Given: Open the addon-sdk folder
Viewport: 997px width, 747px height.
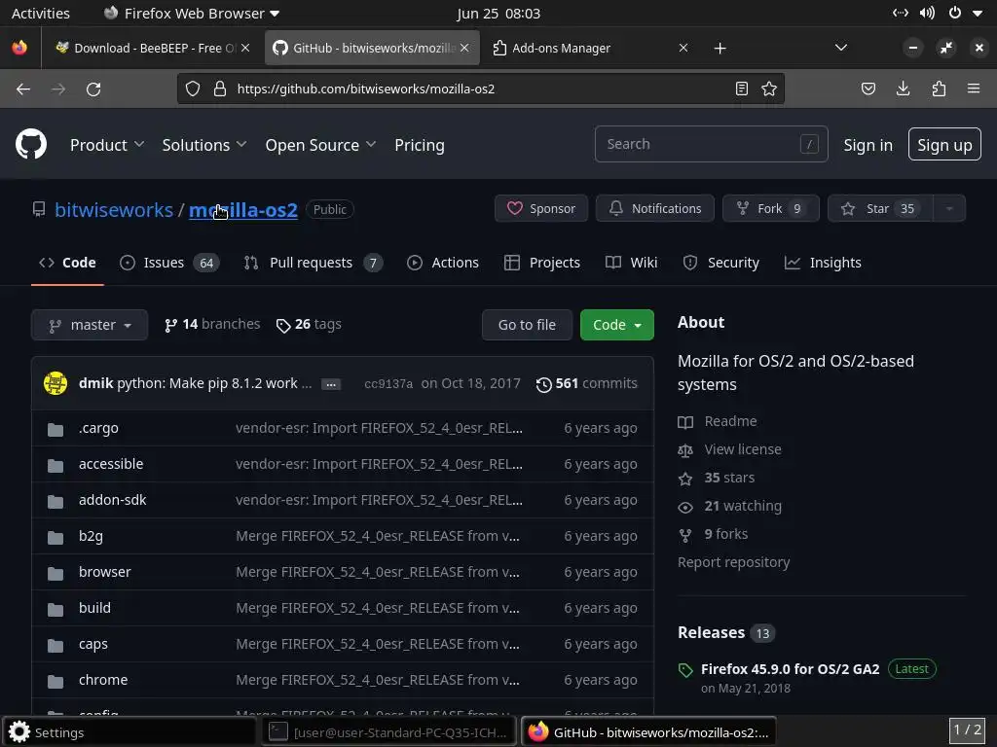Looking at the screenshot, I should (x=113, y=500).
